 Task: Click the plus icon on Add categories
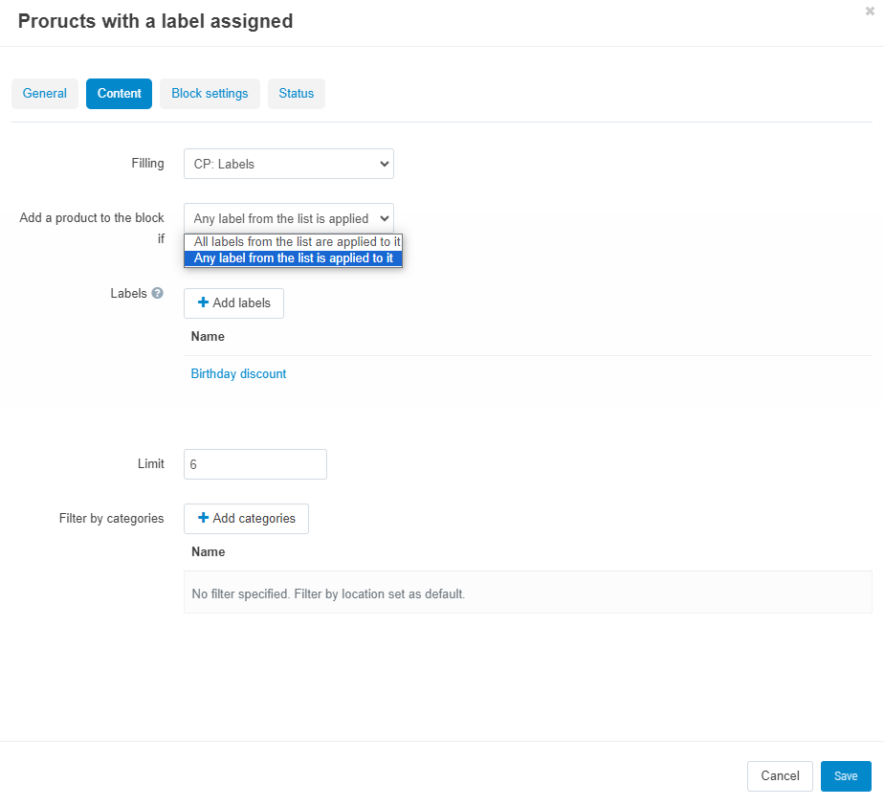(203, 518)
